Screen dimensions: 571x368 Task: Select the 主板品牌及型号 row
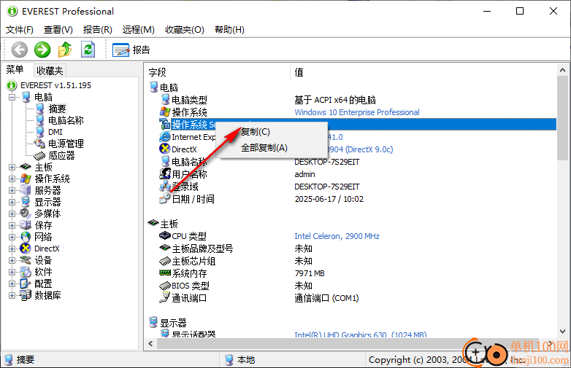[x=202, y=248]
